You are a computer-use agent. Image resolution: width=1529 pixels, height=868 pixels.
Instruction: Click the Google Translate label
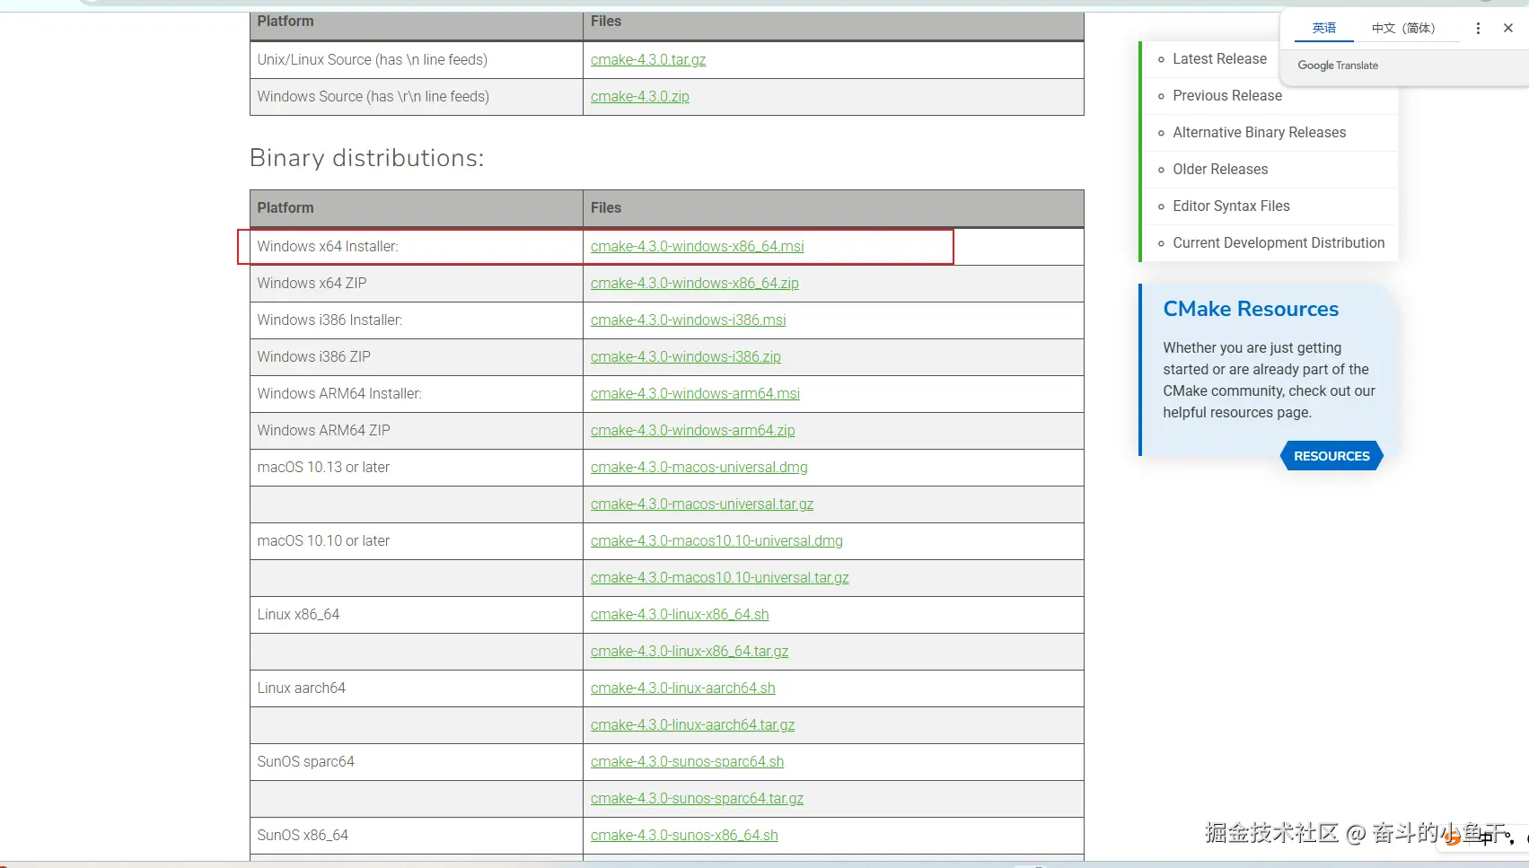1338,66
